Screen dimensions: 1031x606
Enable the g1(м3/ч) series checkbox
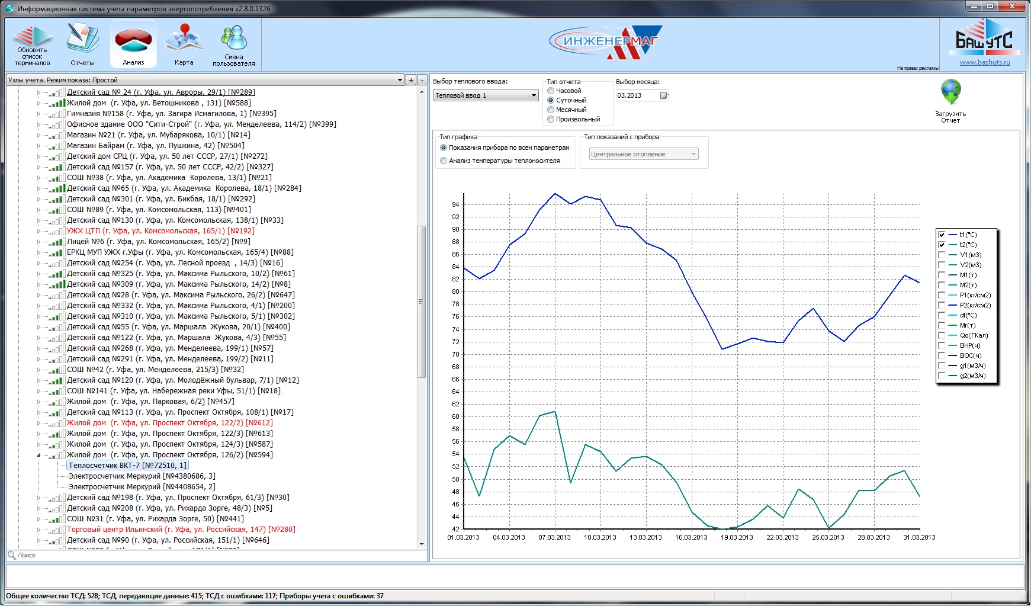(x=942, y=365)
